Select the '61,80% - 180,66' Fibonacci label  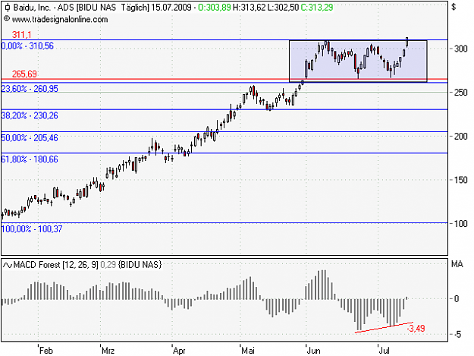pos(30,159)
